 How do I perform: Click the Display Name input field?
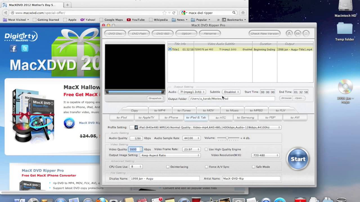pyautogui.click(x=165, y=178)
